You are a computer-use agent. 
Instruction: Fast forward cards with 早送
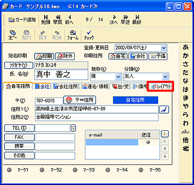click(x=125, y=20)
